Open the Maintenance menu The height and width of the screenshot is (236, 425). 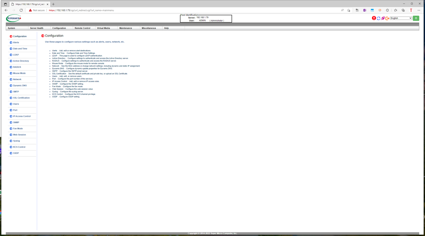126,28
